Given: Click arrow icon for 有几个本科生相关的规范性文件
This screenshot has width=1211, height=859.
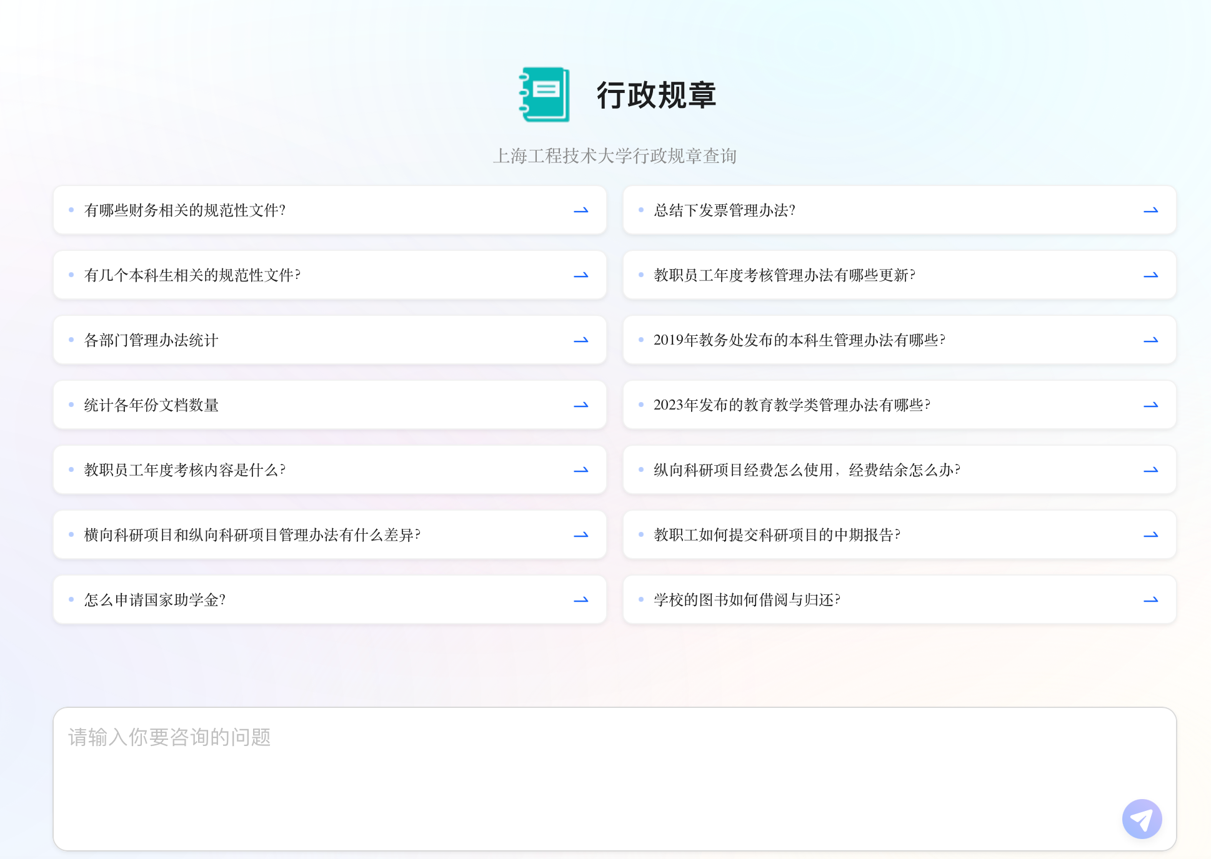Looking at the screenshot, I should coord(581,275).
